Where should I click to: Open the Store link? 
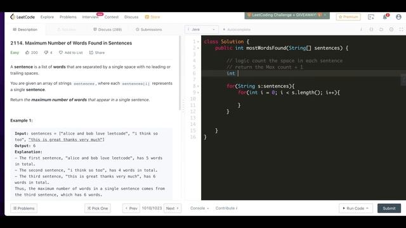tap(152, 17)
